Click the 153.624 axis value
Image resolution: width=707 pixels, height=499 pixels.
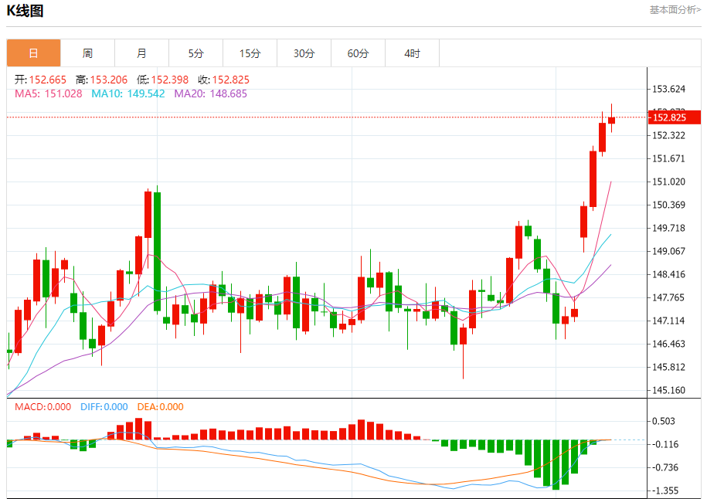pos(668,89)
